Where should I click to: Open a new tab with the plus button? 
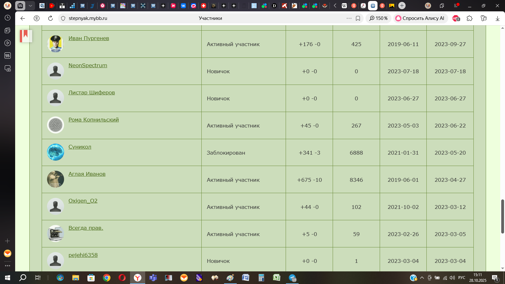click(x=402, y=6)
